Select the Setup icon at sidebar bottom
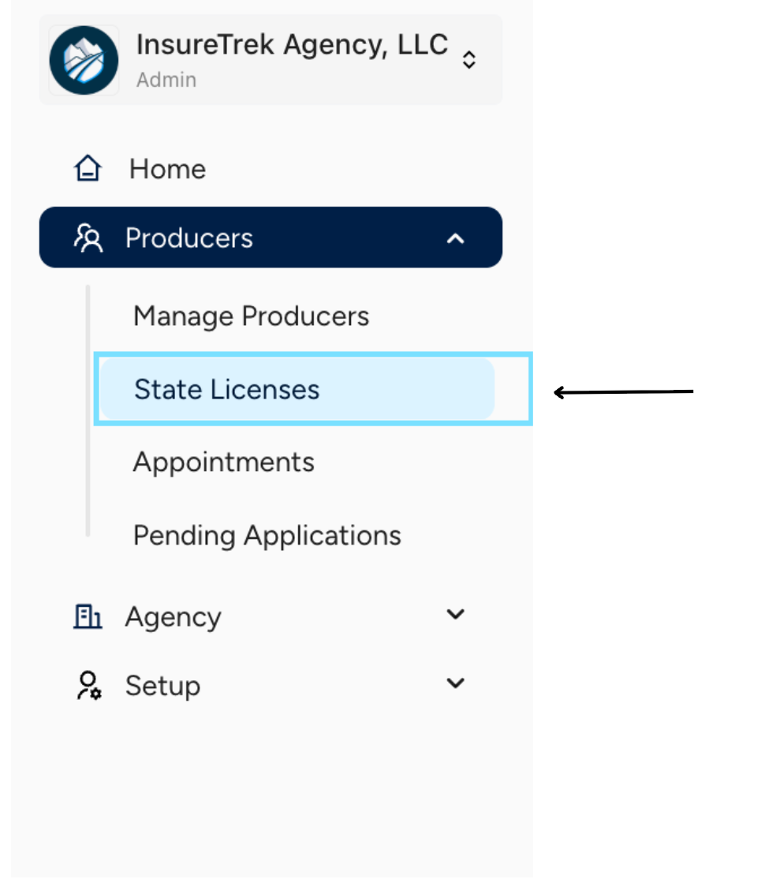The height and width of the screenshot is (887, 765). [x=88, y=684]
